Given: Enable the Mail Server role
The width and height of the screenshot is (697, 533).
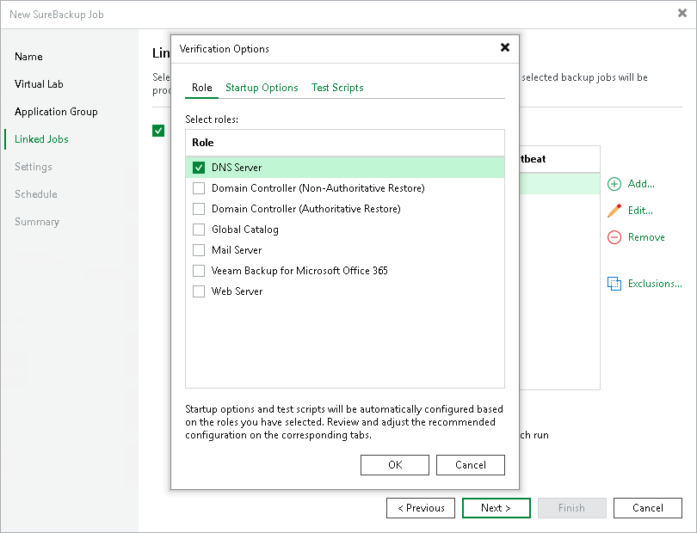Looking at the screenshot, I should [x=199, y=250].
